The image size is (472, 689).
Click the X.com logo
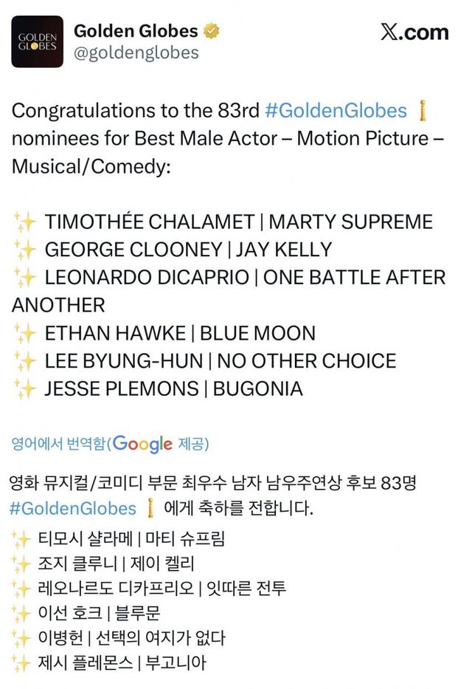click(414, 32)
